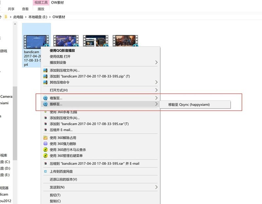The image size is (262, 204).
Task: Click the 复製至 Qsync sync icon
Action: [x=45, y=97]
